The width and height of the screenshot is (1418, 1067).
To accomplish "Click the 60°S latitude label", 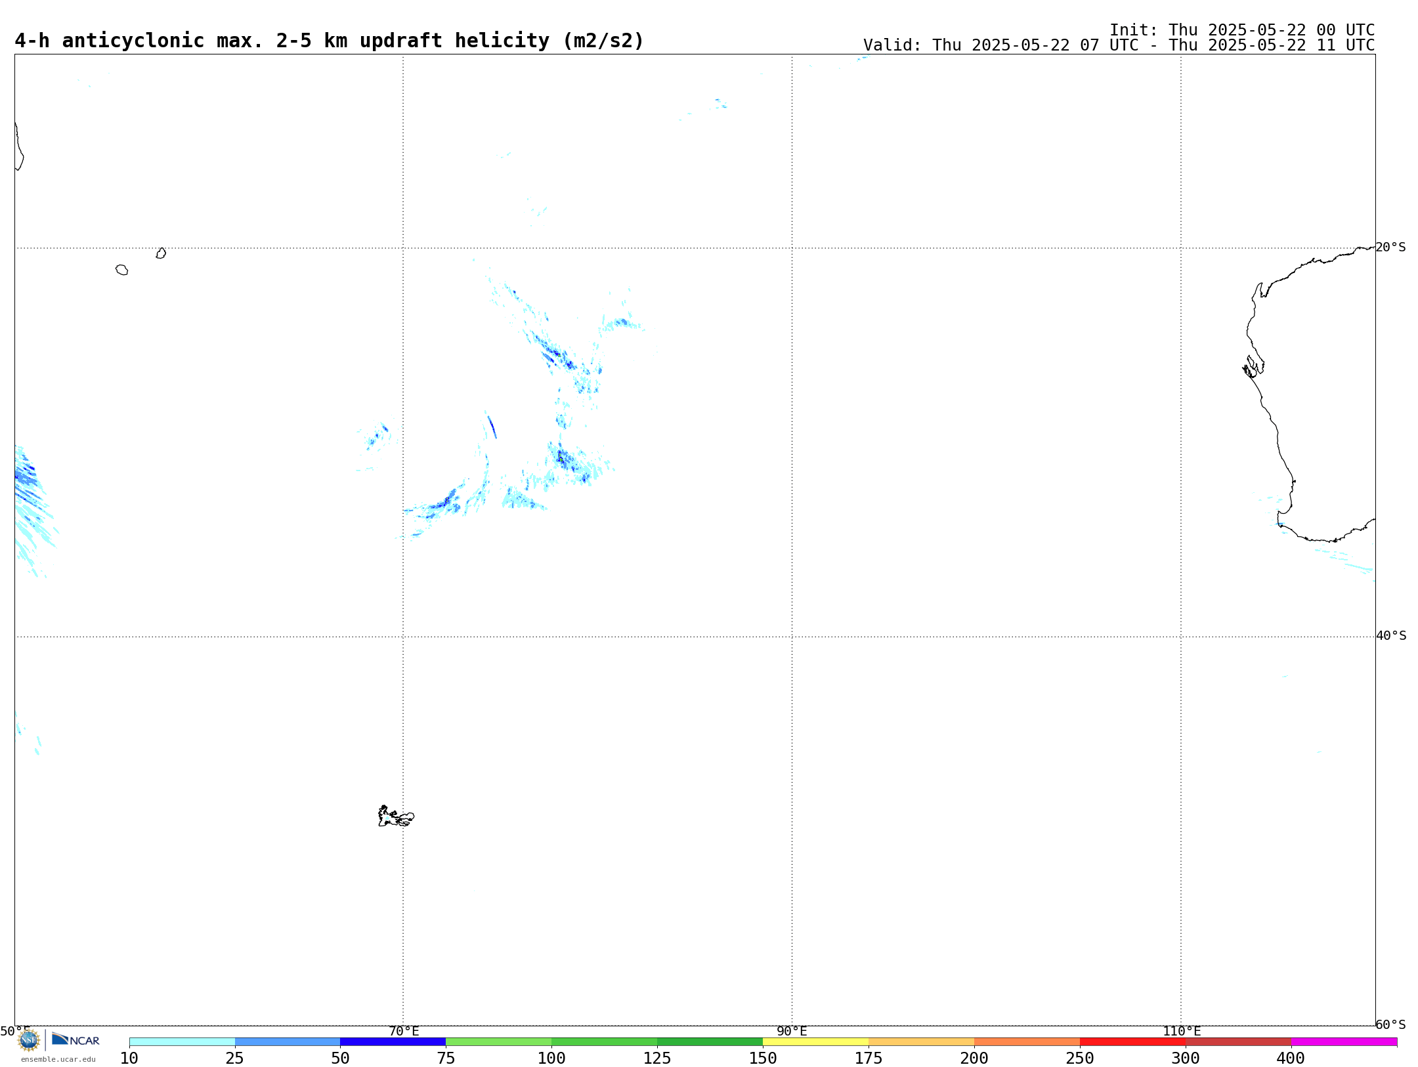I will pyautogui.click(x=1390, y=1024).
